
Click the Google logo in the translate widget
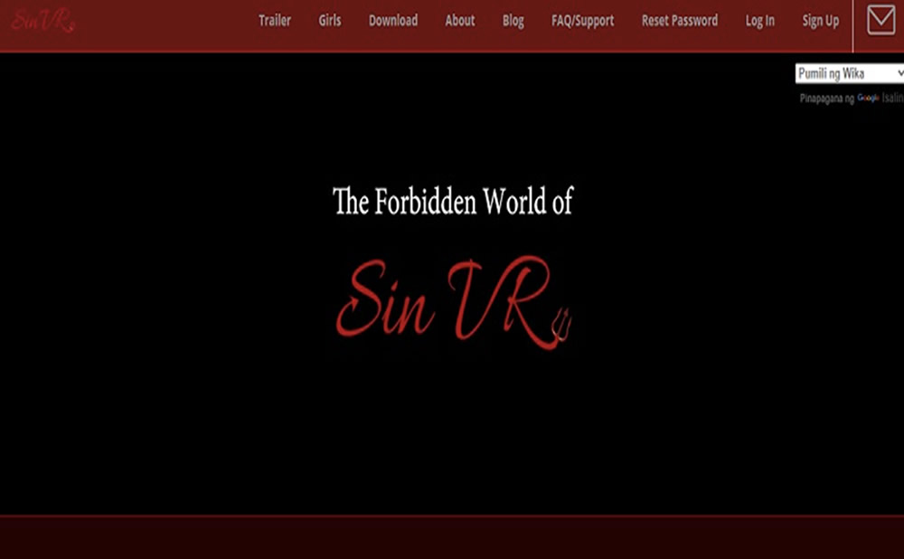870,99
